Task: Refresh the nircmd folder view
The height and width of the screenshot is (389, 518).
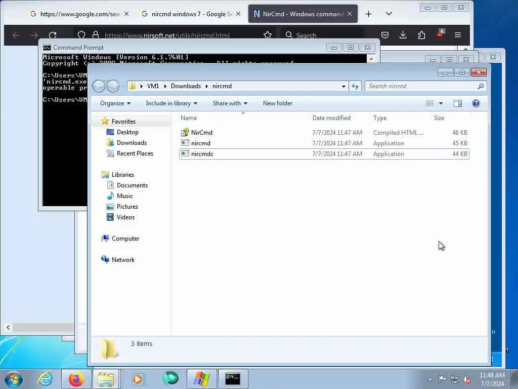Action: click(355, 86)
